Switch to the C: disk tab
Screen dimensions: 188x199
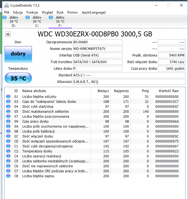(37, 21)
